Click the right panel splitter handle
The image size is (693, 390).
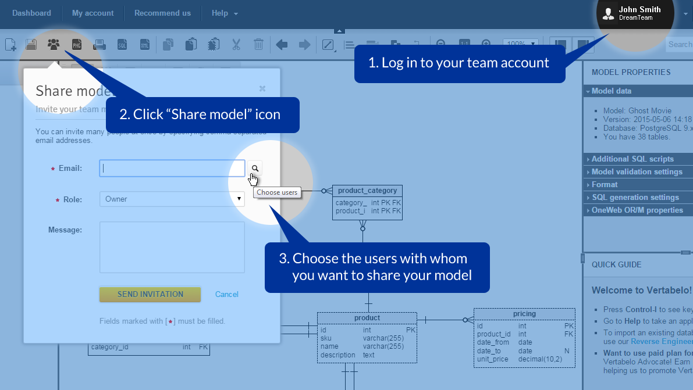click(x=582, y=259)
